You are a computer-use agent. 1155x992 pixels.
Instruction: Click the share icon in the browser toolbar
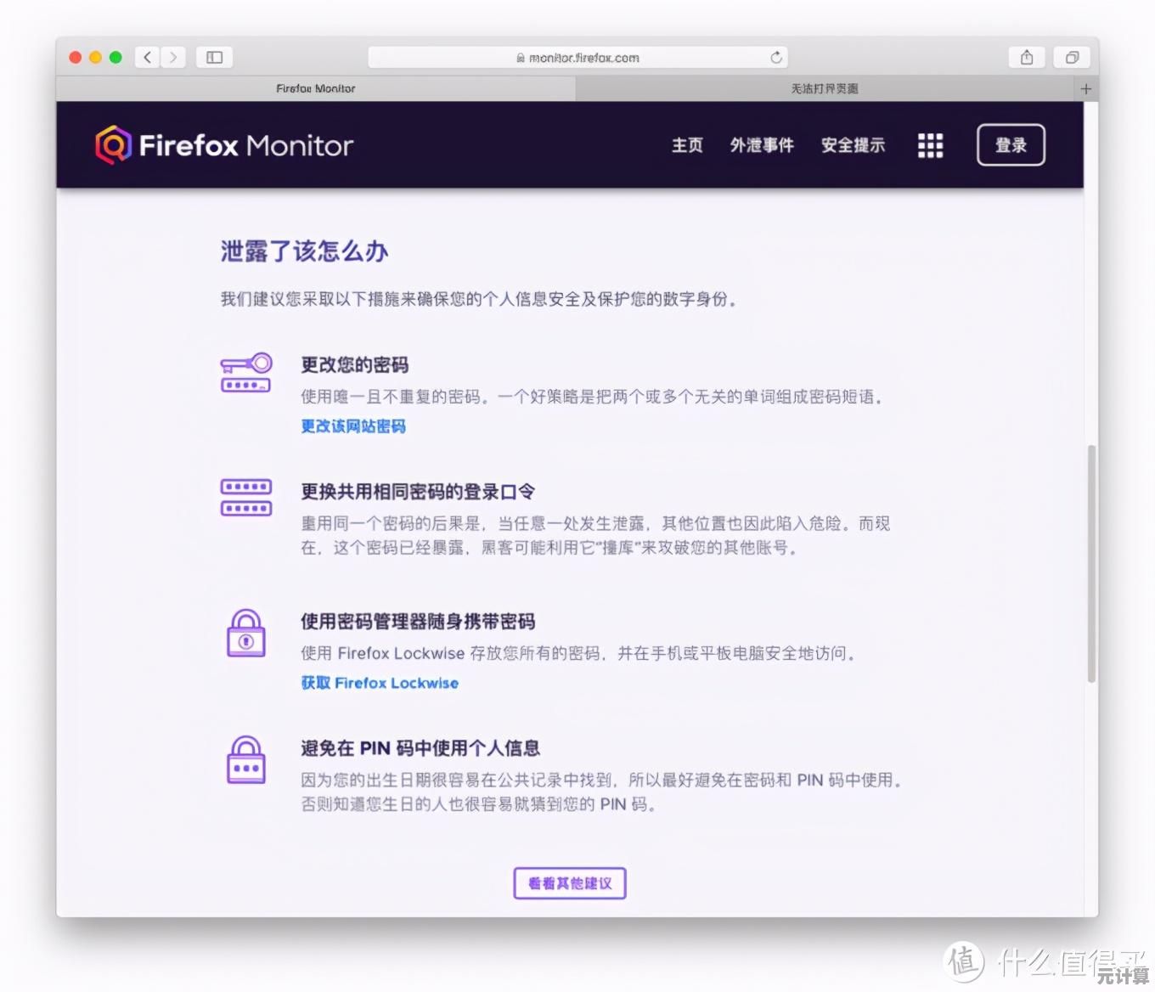pos(1026,57)
